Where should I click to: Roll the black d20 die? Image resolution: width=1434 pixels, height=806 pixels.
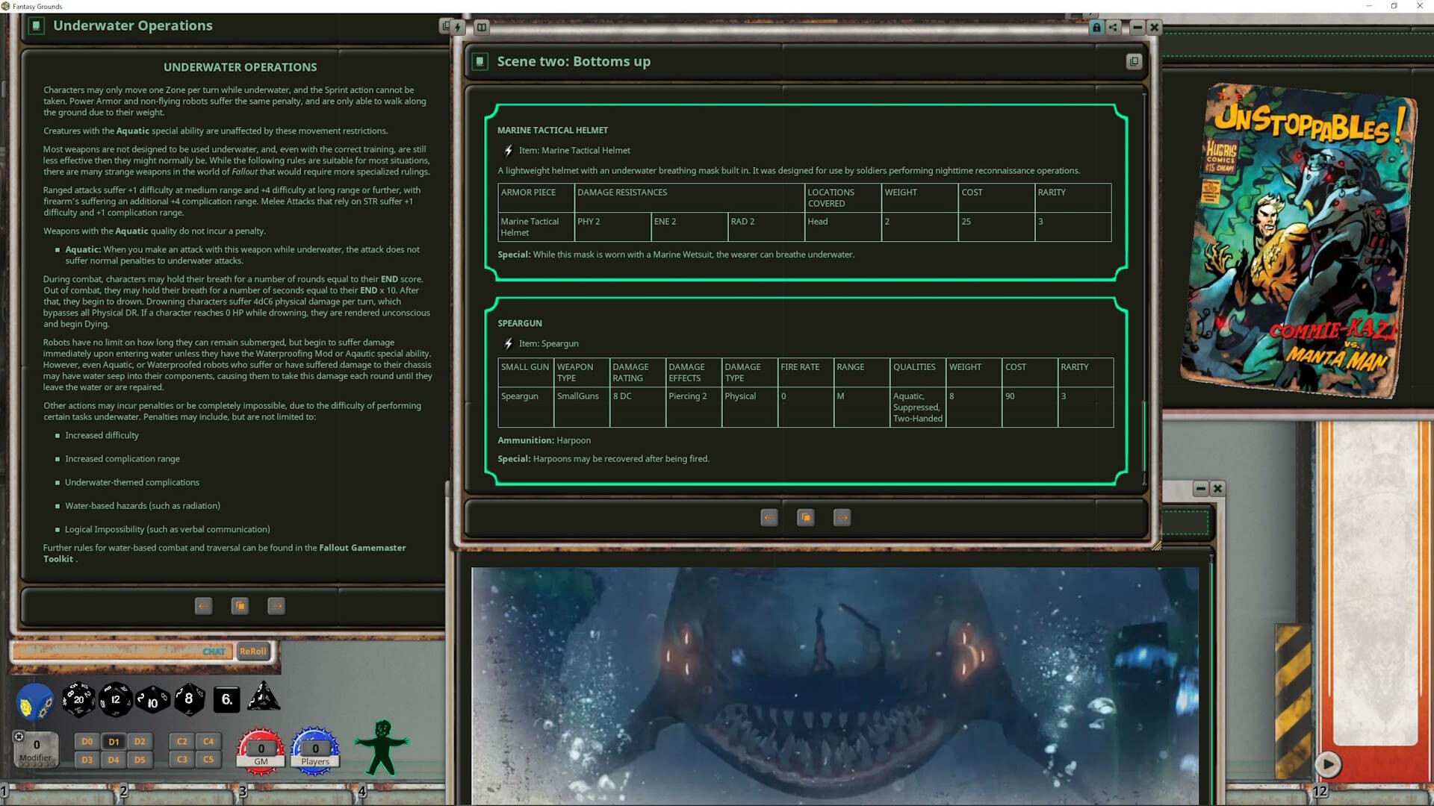coord(78,699)
